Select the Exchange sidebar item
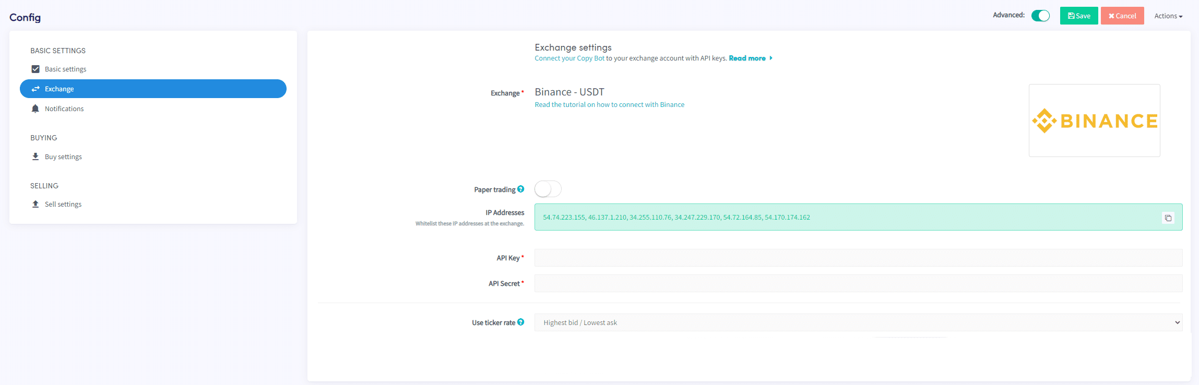Screen dimensions: 1199x385 coord(153,89)
